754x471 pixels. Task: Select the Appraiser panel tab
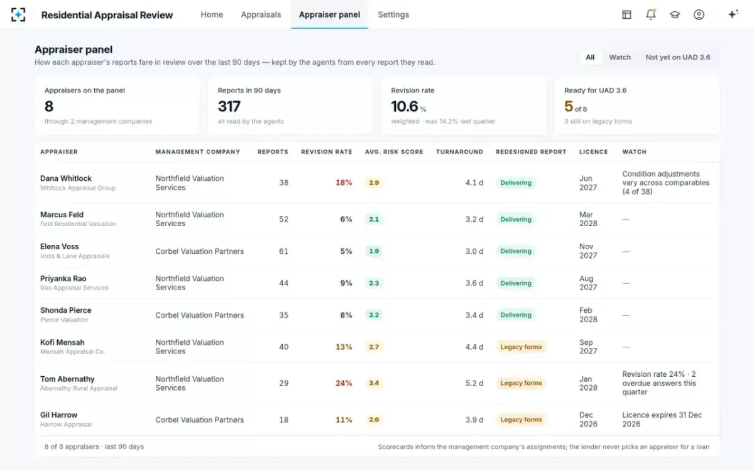[329, 14]
